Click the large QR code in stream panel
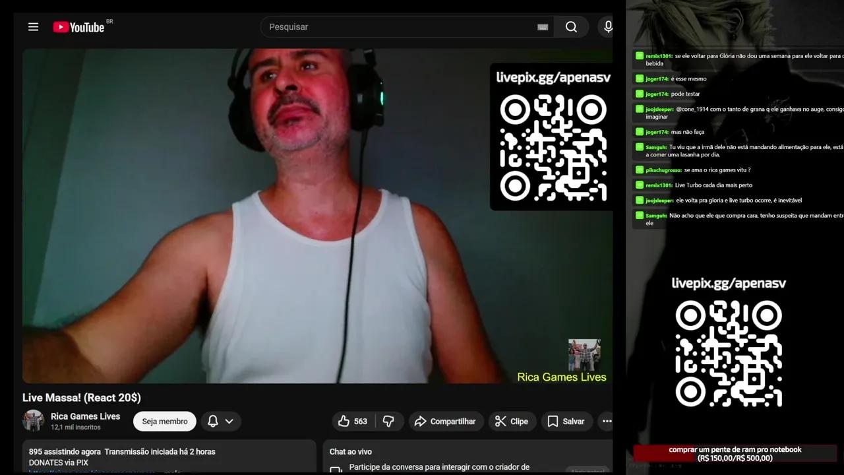844x475 pixels. pos(729,354)
